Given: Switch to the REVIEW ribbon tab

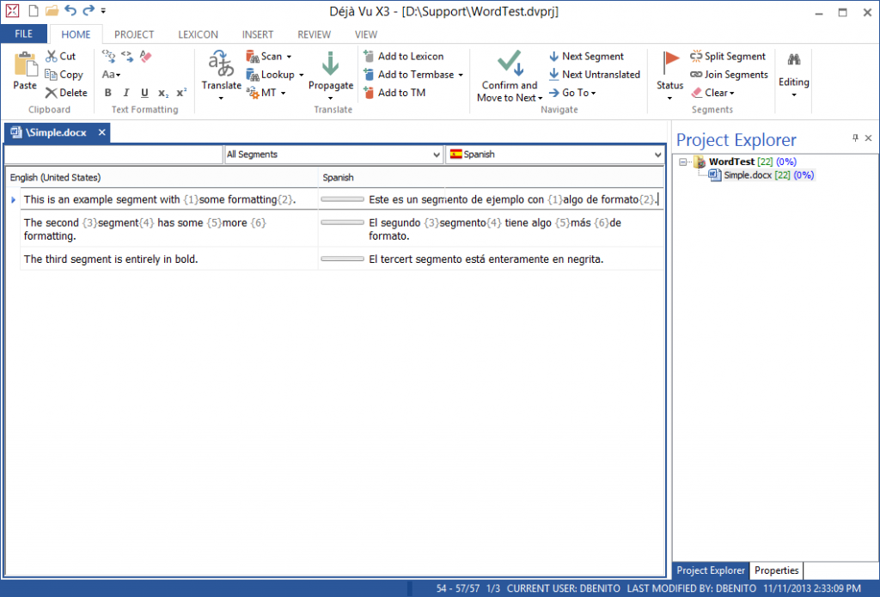Looking at the screenshot, I should coord(314,34).
